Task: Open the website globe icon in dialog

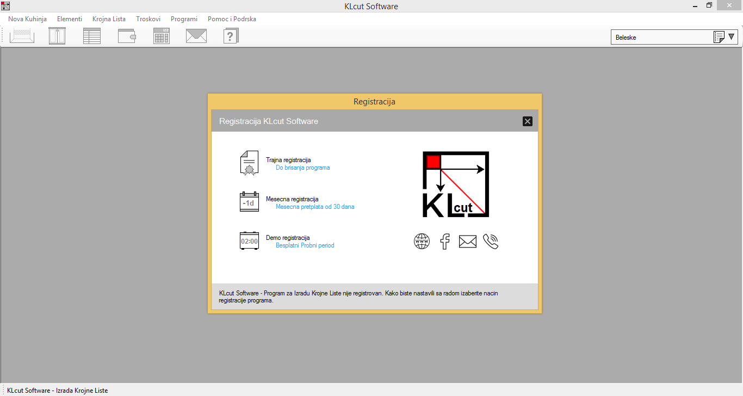Action: tap(422, 242)
